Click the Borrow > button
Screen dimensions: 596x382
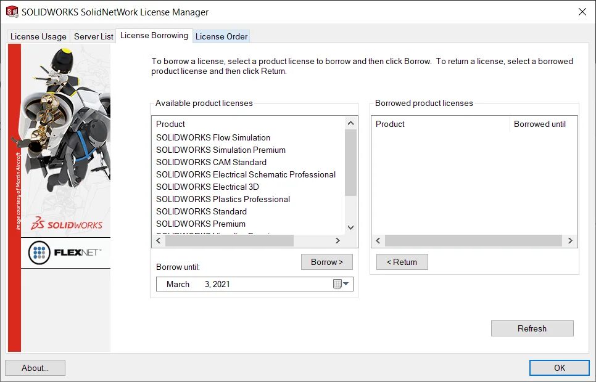click(x=327, y=262)
